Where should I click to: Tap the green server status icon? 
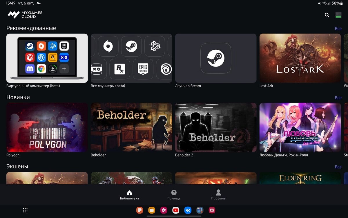click(x=338, y=15)
